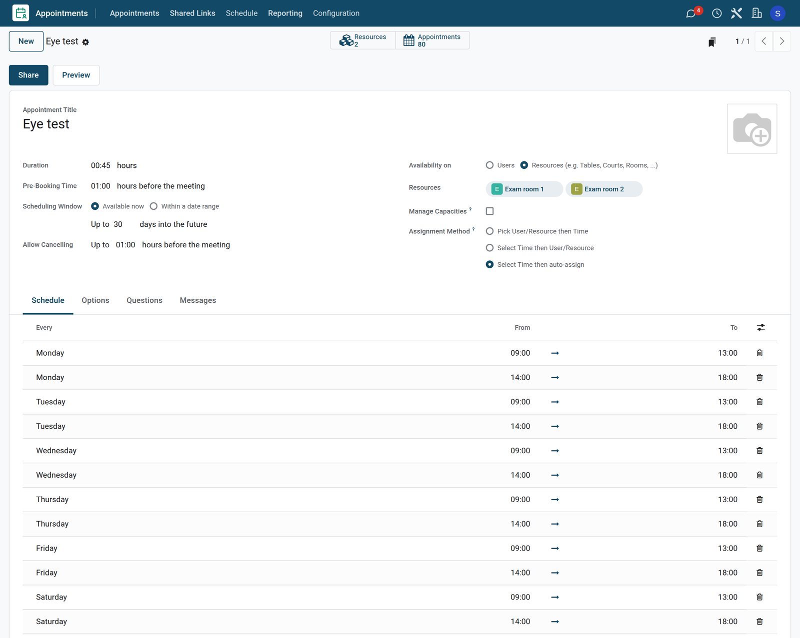The width and height of the screenshot is (800, 638).
Task: Select Within a date range option
Action: [x=153, y=206]
